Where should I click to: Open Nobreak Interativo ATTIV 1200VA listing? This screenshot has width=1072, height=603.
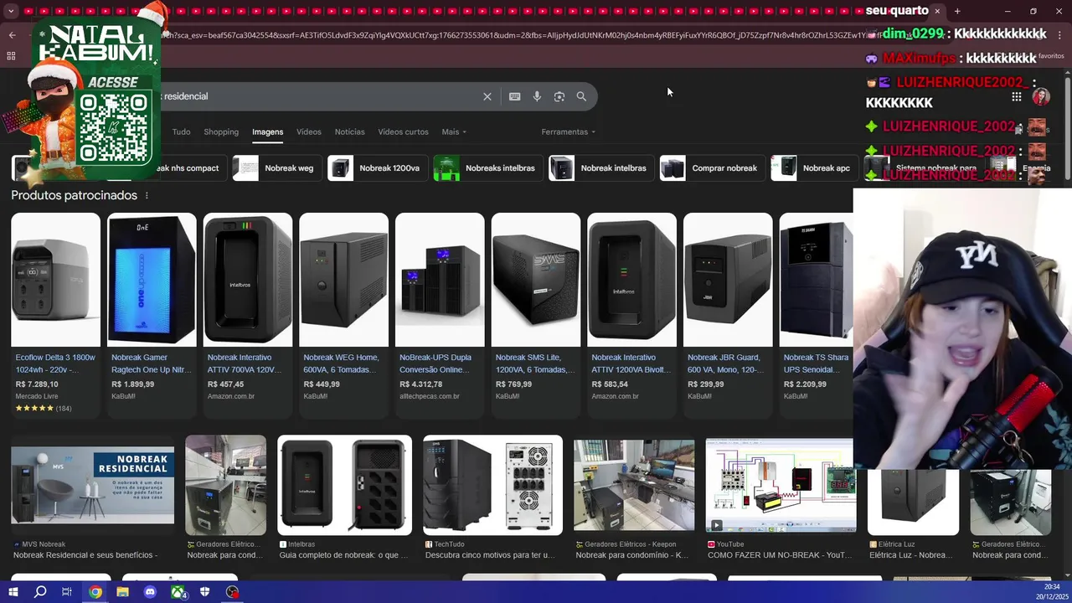click(x=631, y=315)
